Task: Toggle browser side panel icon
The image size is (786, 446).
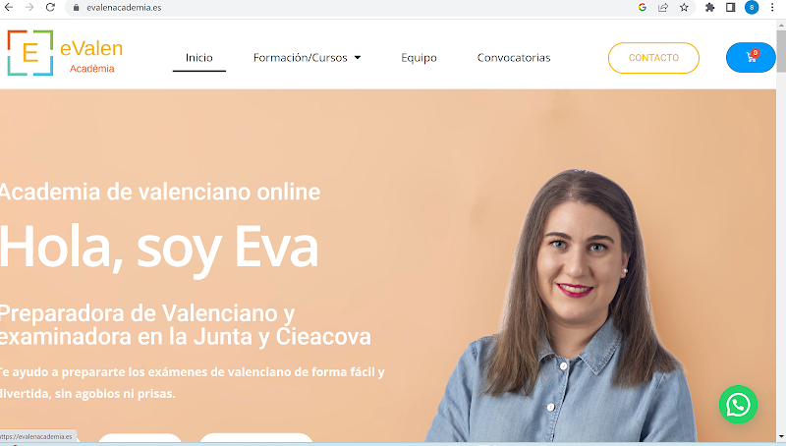Action: (730, 8)
